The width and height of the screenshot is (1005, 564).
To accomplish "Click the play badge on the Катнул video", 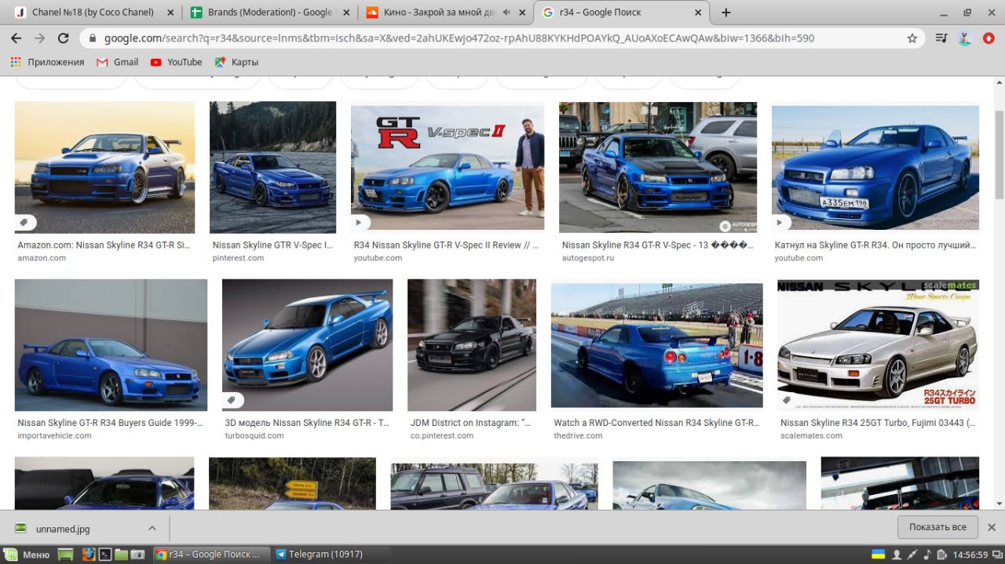I will click(781, 223).
